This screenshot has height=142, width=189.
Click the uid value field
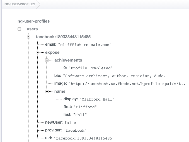pyautogui.click(x=83, y=138)
